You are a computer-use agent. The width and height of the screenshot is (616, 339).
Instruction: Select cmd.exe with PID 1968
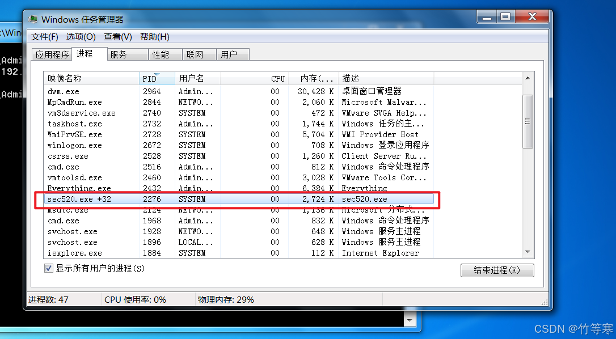click(239, 221)
